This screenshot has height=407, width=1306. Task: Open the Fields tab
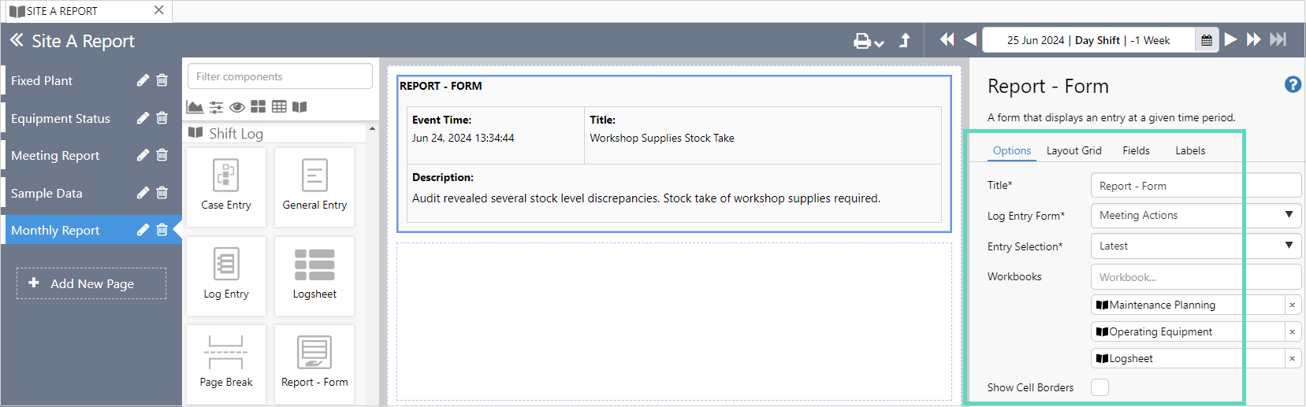point(1136,150)
